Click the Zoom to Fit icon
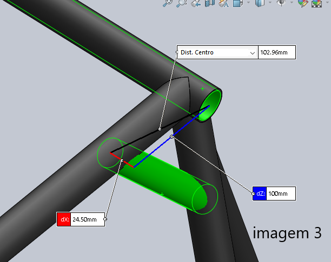This screenshot has height=262, width=331. (x=168, y=3)
